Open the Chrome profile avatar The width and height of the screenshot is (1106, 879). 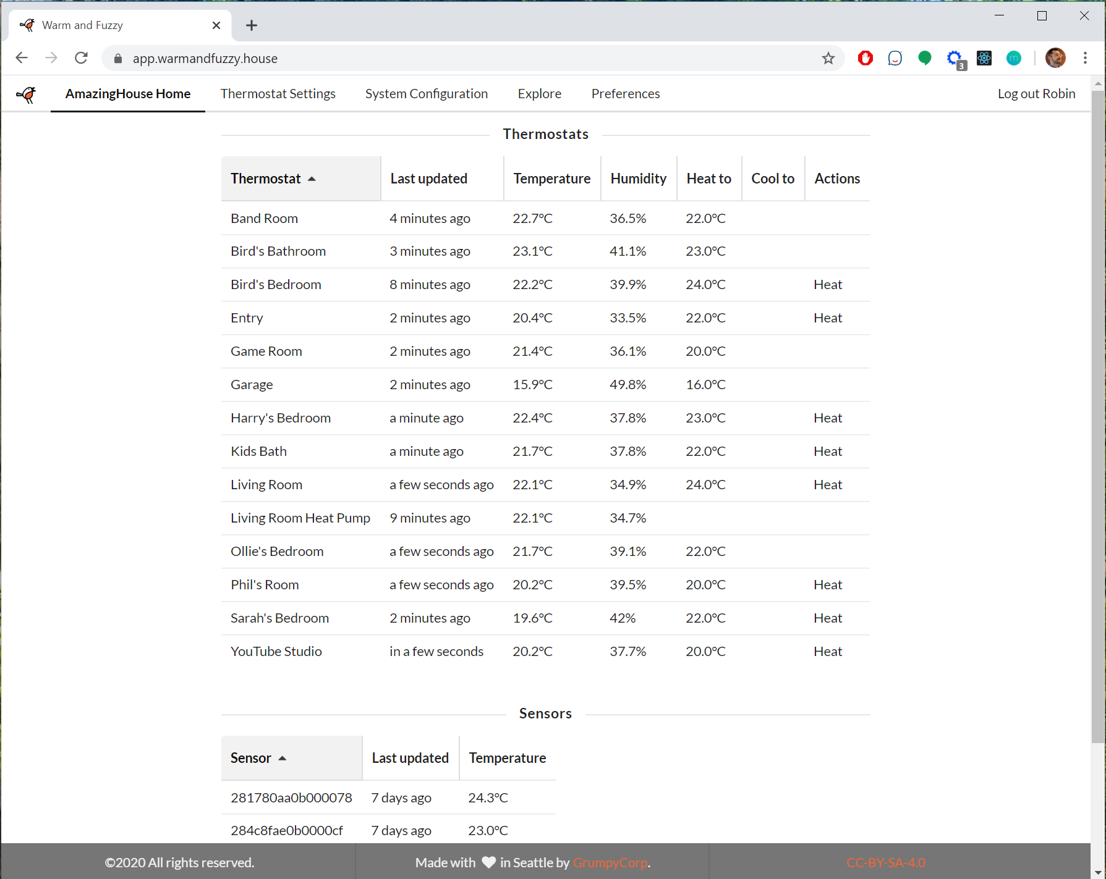pyautogui.click(x=1055, y=58)
